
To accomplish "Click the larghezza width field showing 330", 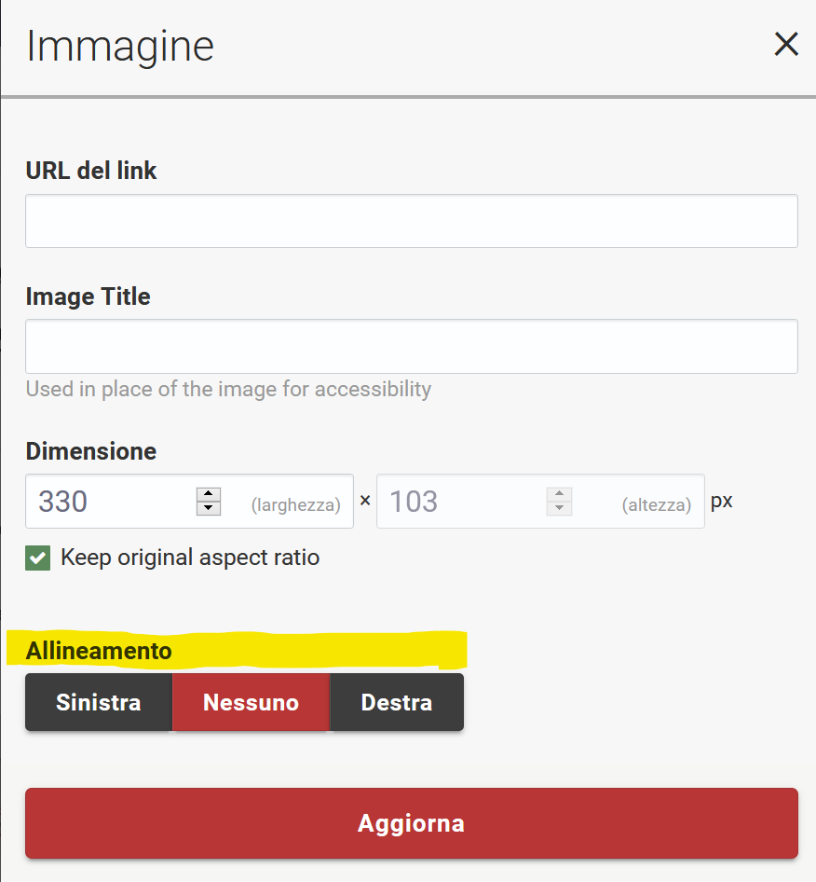I will (x=112, y=502).
